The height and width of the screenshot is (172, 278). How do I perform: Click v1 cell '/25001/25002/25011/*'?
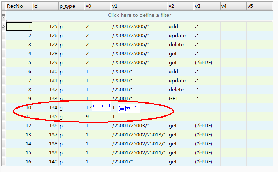(139, 153)
